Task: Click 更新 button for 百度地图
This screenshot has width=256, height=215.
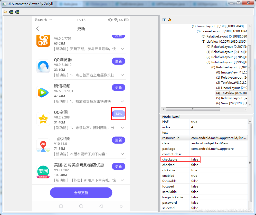Action: pyautogui.click(x=119, y=140)
